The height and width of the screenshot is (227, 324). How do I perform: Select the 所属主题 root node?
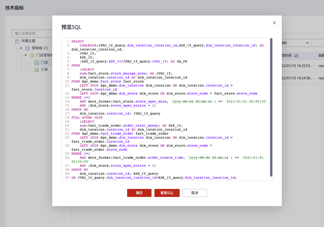(28, 41)
